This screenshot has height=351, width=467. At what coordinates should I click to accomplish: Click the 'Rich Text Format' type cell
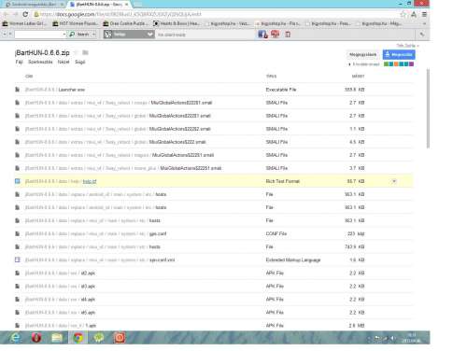point(283,181)
